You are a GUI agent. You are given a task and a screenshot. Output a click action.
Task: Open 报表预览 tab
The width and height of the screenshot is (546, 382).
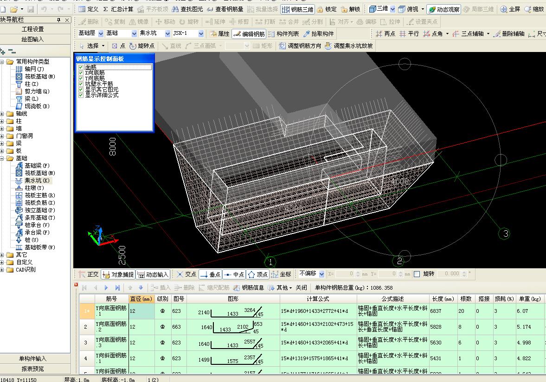click(33, 369)
